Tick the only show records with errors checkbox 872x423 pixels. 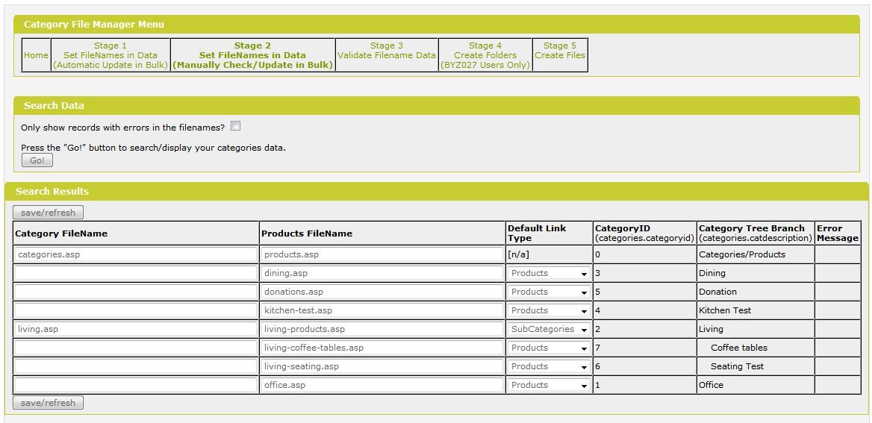point(236,126)
